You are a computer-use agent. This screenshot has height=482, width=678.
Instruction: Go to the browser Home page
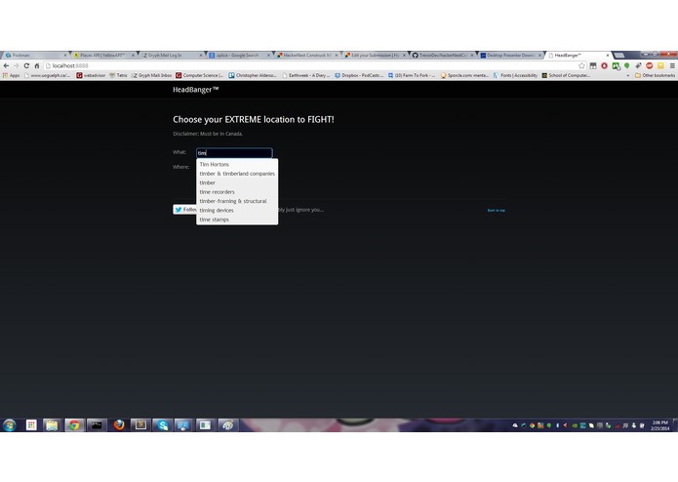point(37,65)
